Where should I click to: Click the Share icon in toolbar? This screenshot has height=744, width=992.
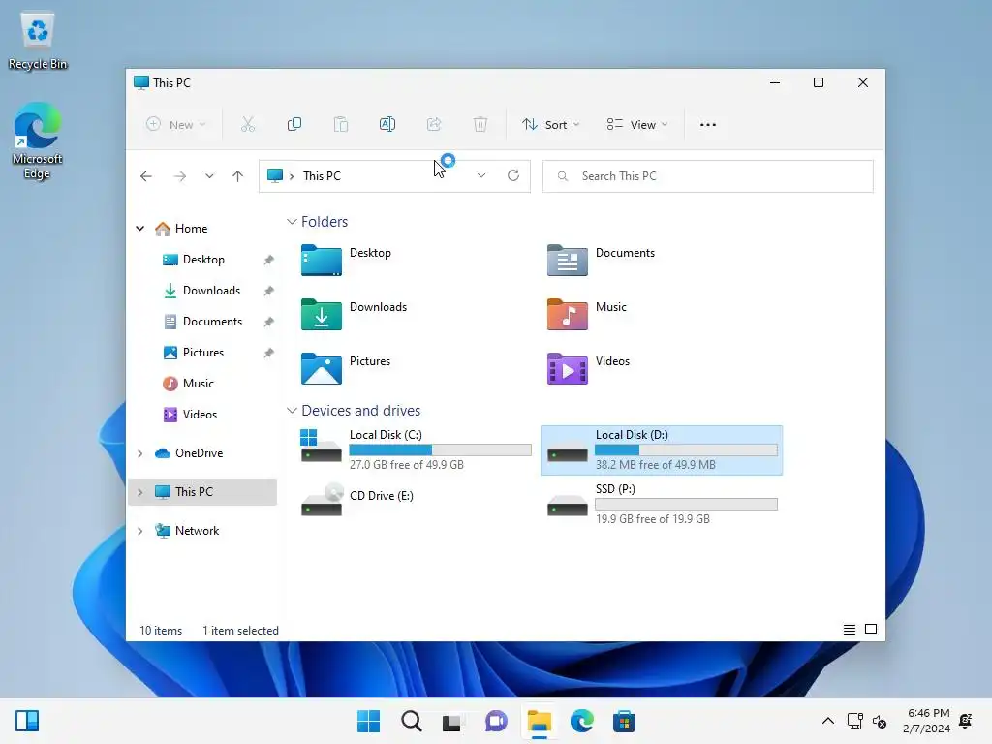pyautogui.click(x=434, y=125)
